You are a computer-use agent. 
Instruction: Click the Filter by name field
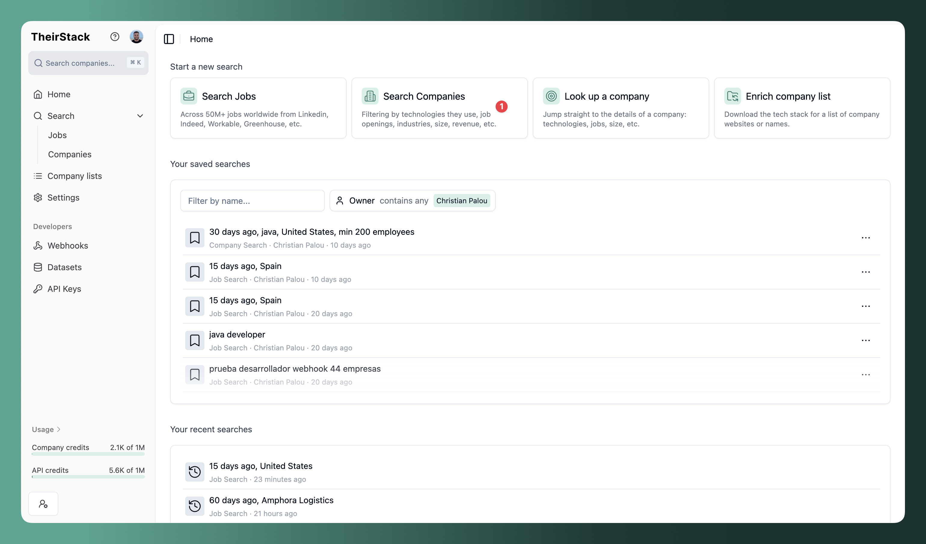pyautogui.click(x=252, y=201)
